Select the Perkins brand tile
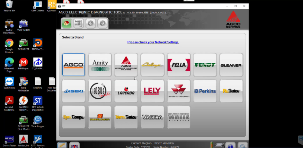Viewport: 303px width, 148px height. [x=205, y=91]
